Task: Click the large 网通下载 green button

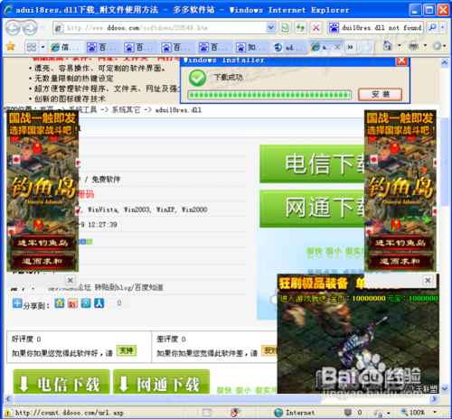Action: pyautogui.click(x=312, y=209)
